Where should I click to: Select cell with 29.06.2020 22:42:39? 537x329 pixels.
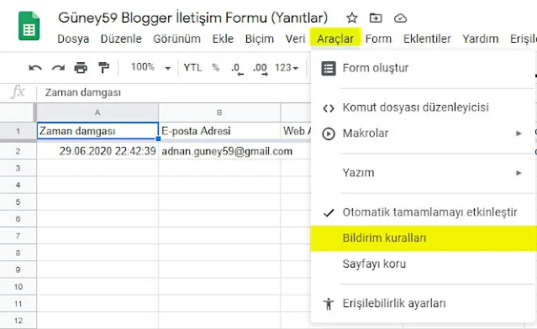[x=97, y=151]
